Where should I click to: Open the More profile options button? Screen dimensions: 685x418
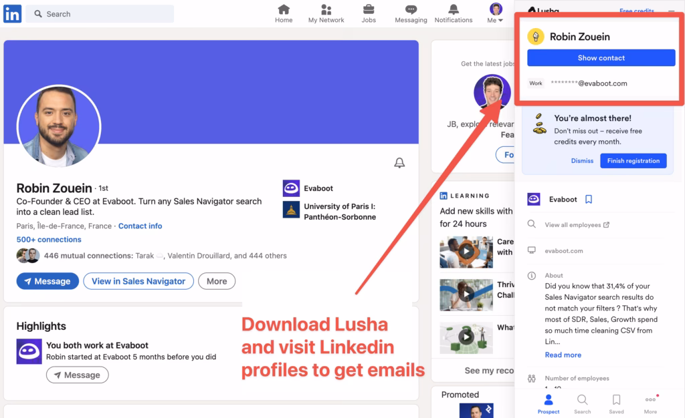(217, 281)
